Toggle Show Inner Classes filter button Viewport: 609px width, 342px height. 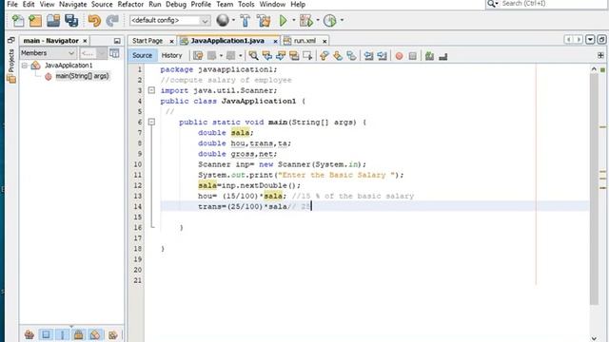pyautogui.click(x=95, y=334)
